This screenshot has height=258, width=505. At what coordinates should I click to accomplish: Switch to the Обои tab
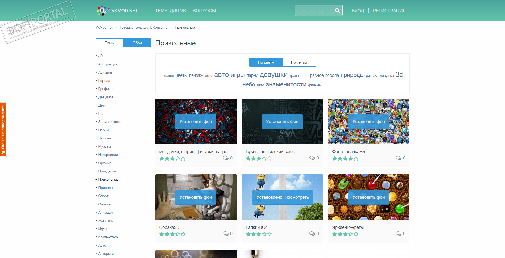(137, 43)
